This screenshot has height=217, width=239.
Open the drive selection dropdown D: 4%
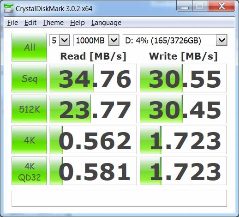(x=175, y=40)
